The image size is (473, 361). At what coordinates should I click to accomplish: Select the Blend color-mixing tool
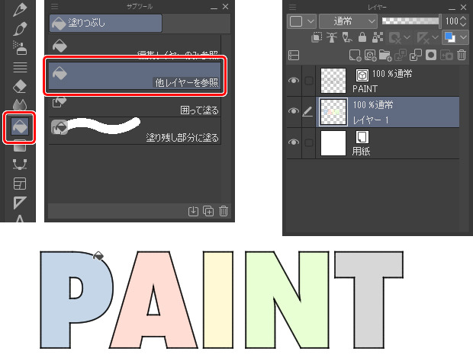click(20, 105)
